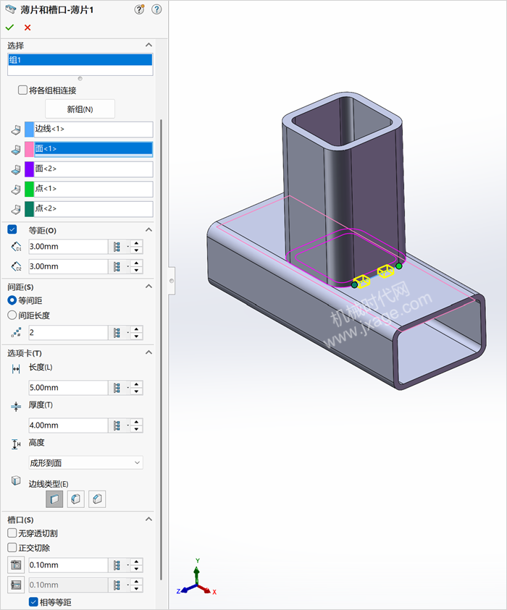Click the pink swatch next to 面<1>
This screenshot has height=610, width=507.
[x=29, y=149]
